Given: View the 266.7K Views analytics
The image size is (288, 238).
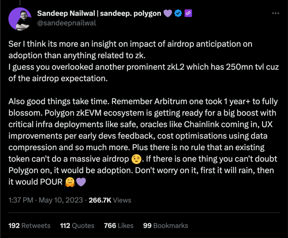Looking at the screenshot, I should [110, 200].
